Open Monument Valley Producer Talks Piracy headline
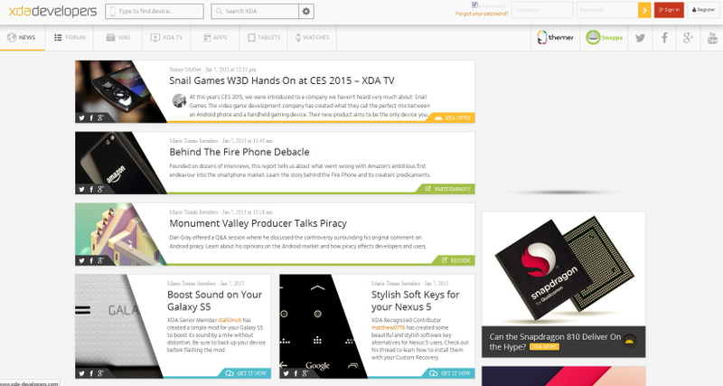 (258, 223)
